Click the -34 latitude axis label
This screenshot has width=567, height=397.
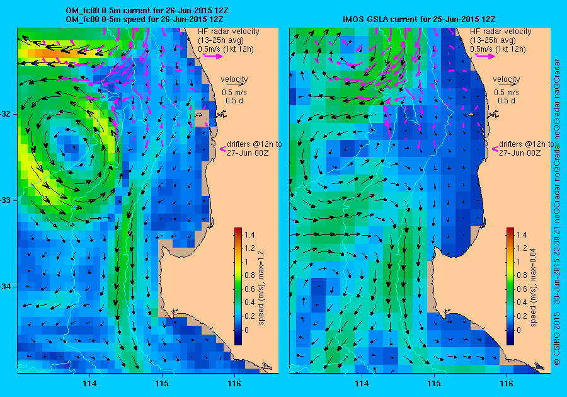coord(6,287)
